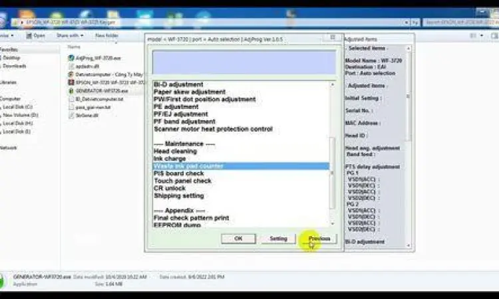Image resolution: width=499 pixels, height=299 pixels.
Task: Select PIS board check entry
Action: 178,173
